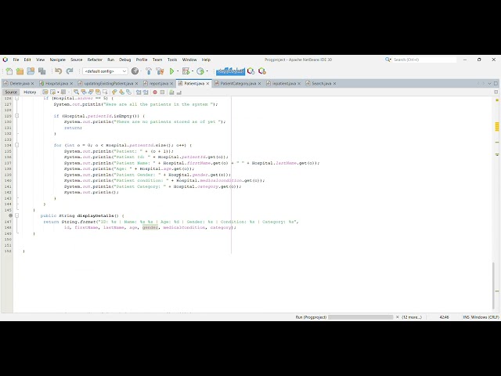Screen dimensions: 501x376
Task: Click the first NetBeans cube icon after memory bar
Action: pos(251,71)
